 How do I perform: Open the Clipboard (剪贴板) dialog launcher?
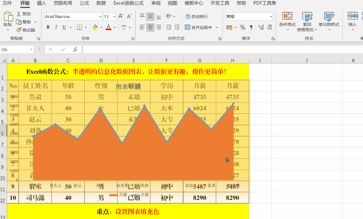coord(39,39)
